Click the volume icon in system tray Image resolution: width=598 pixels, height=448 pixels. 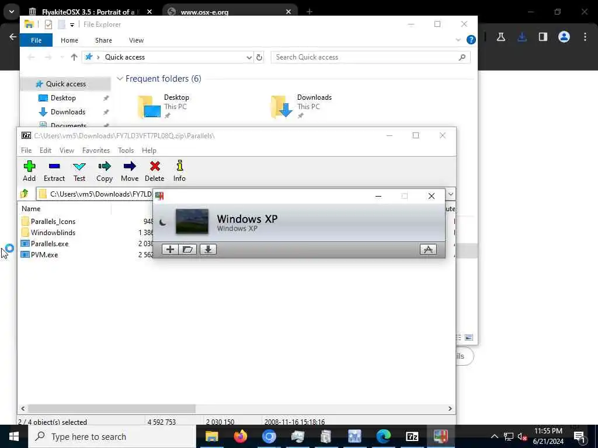point(522,436)
